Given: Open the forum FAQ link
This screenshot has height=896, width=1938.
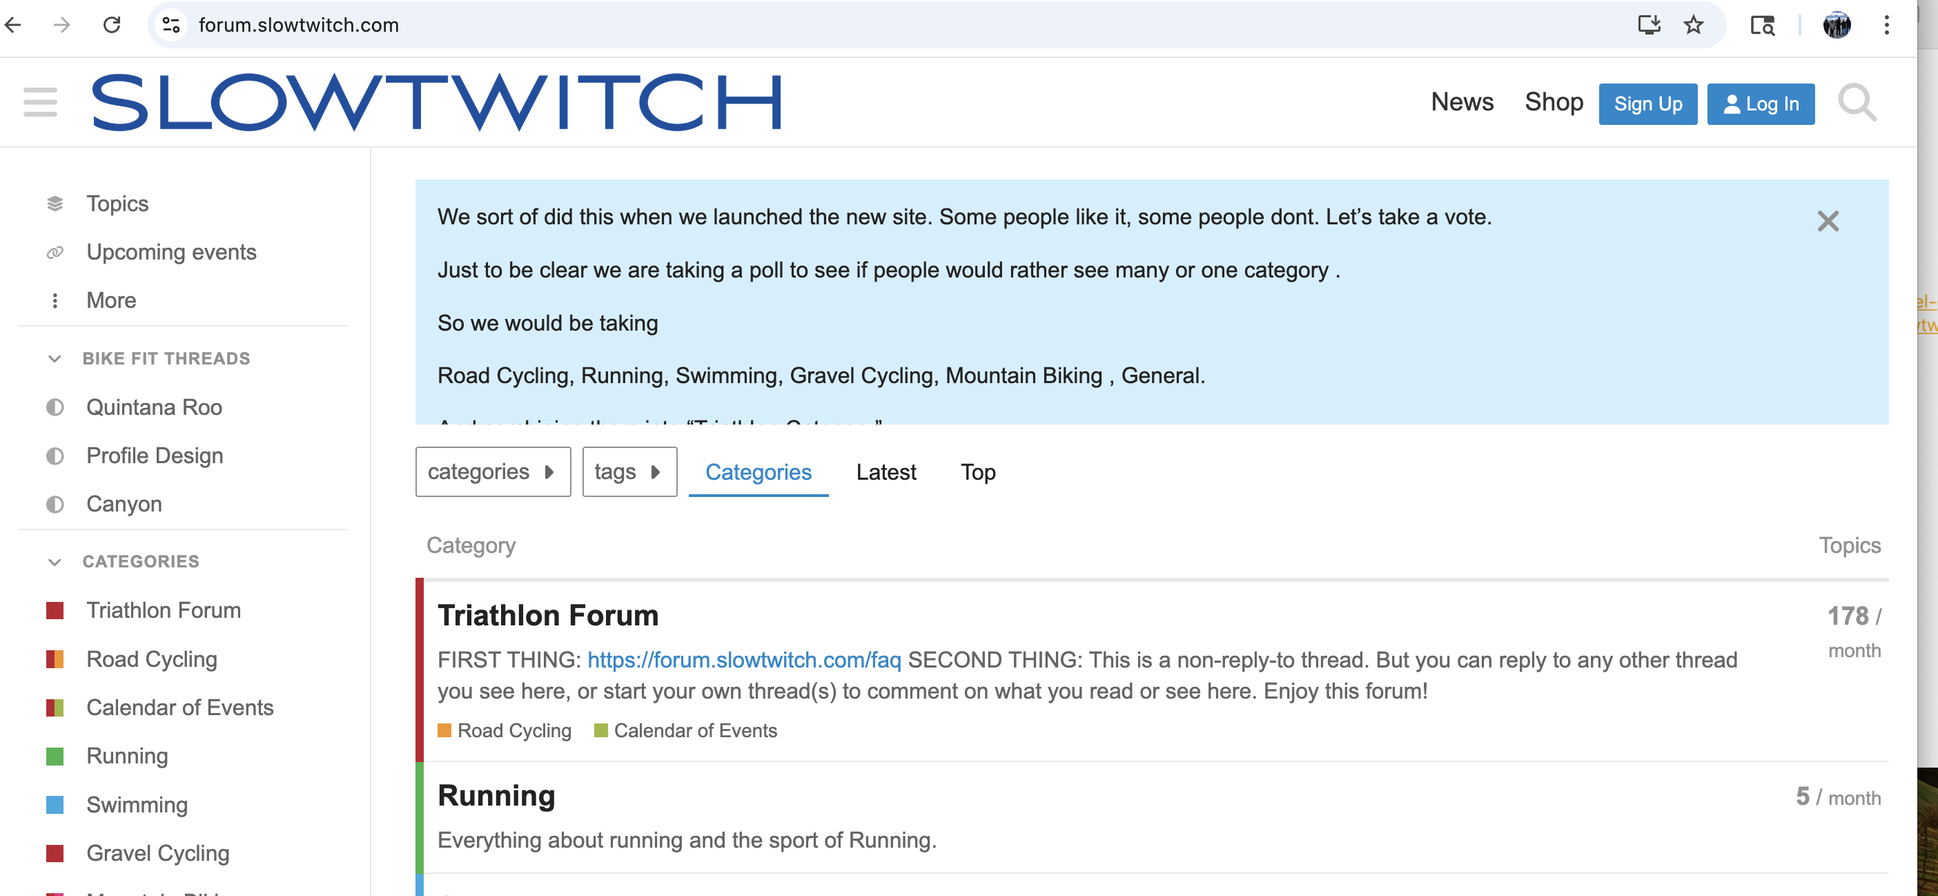Looking at the screenshot, I should pyautogui.click(x=744, y=660).
